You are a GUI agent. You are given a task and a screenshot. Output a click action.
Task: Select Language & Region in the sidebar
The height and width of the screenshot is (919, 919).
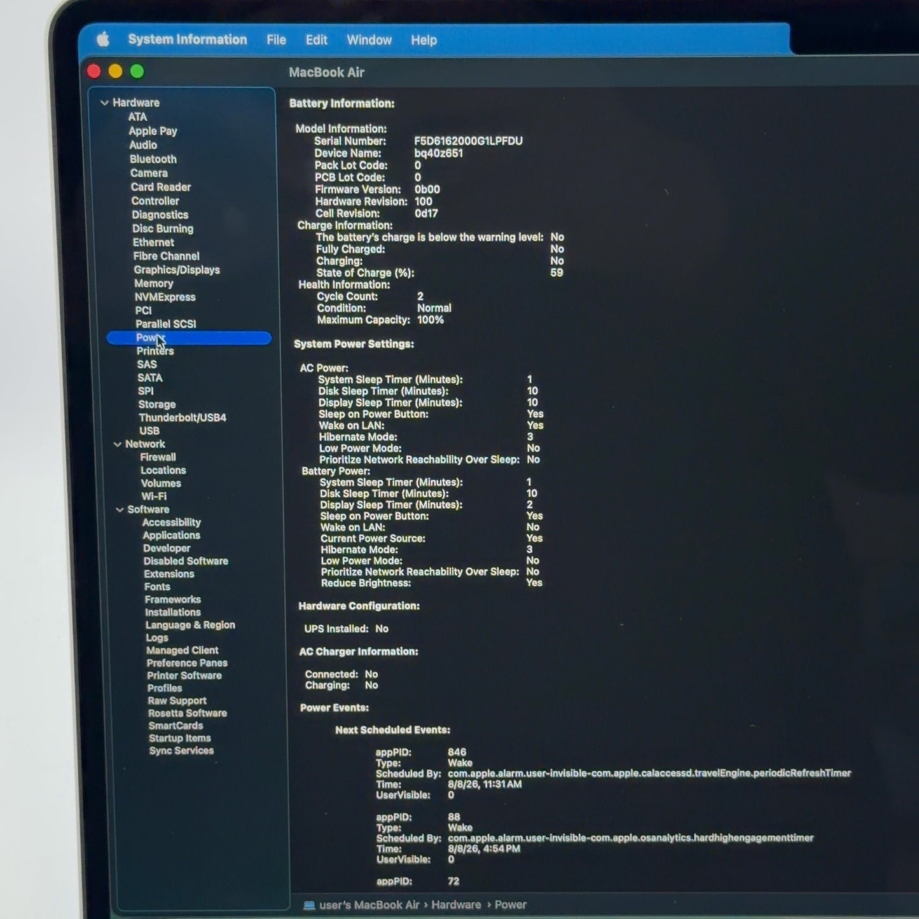pyautogui.click(x=190, y=625)
